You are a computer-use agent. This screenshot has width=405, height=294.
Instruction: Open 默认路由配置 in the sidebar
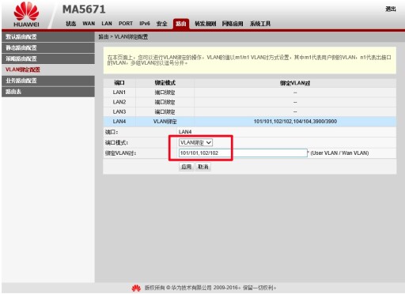point(48,36)
